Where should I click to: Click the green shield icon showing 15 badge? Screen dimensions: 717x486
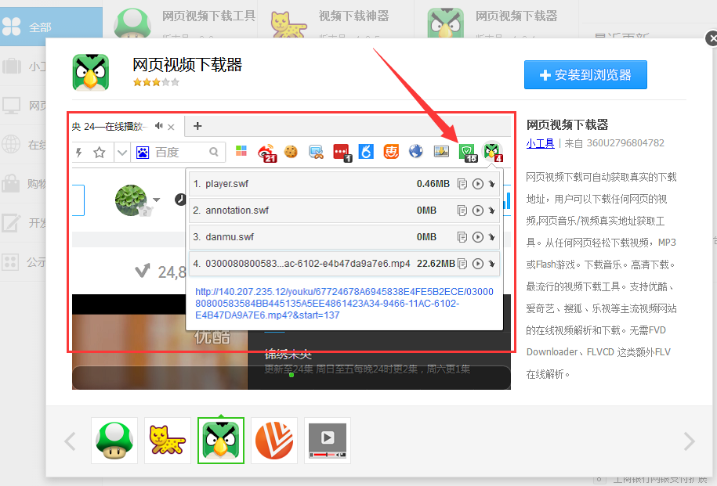(466, 151)
